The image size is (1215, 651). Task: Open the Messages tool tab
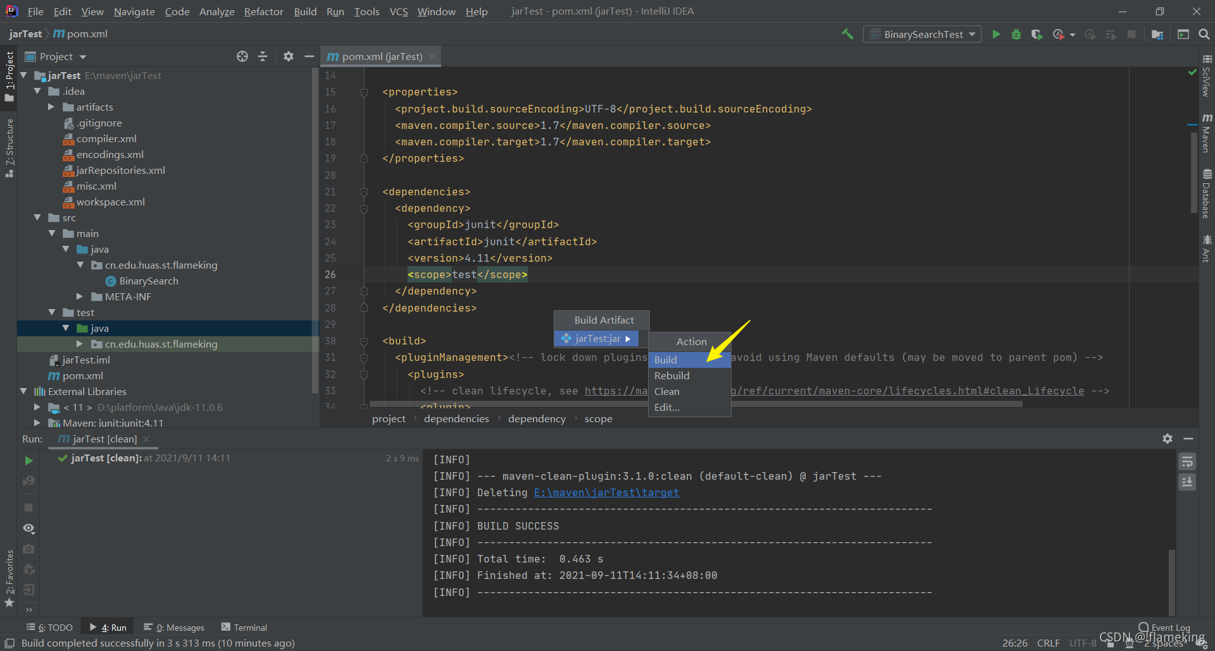coord(174,628)
